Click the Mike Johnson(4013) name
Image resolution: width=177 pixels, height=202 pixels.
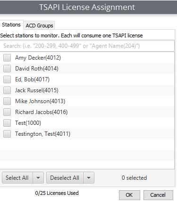[40, 101]
